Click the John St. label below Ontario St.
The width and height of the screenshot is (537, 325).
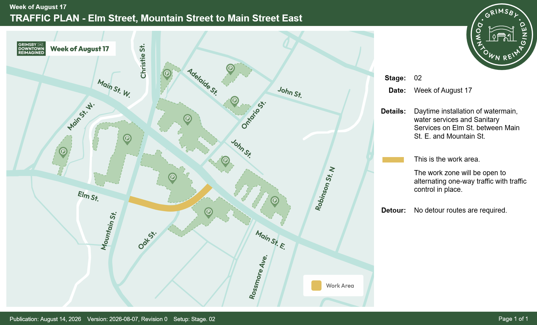click(x=241, y=149)
